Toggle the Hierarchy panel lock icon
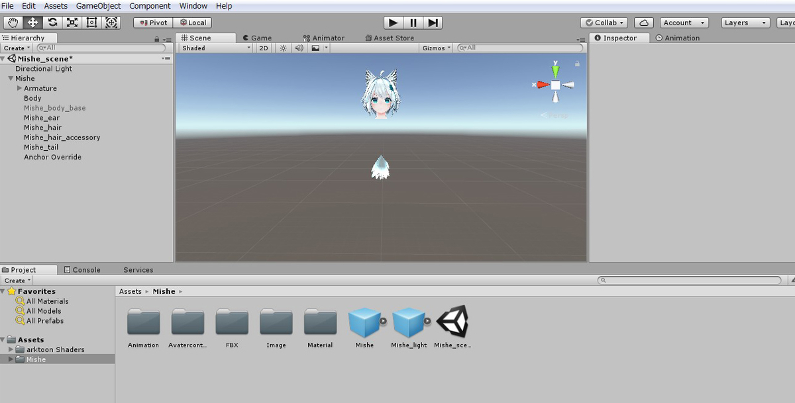Screen dimensions: 795x403 [157, 39]
